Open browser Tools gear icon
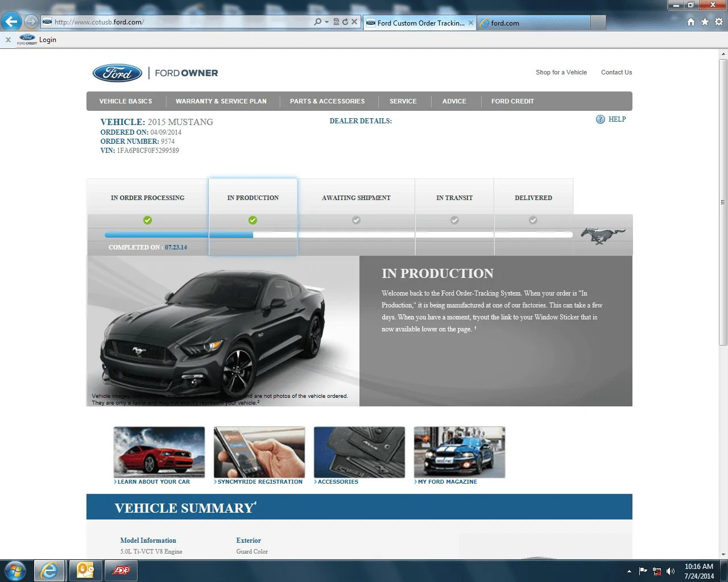The image size is (728, 582). 719,22
